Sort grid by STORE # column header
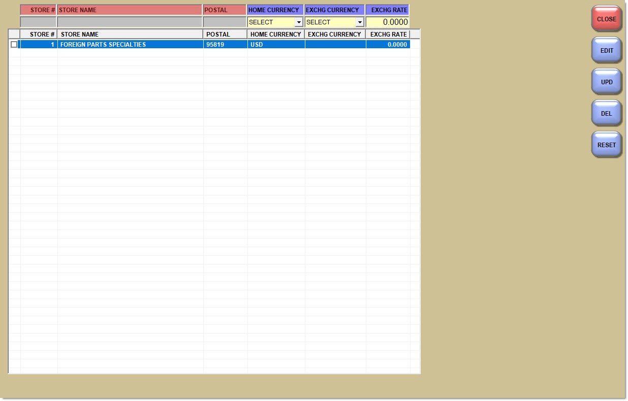The image size is (628, 401). 39,35
